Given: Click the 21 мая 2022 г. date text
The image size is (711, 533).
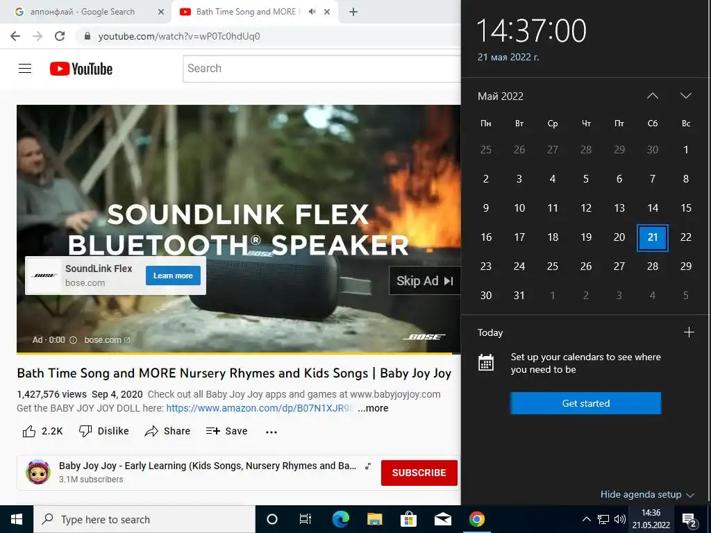Looking at the screenshot, I should 508,57.
